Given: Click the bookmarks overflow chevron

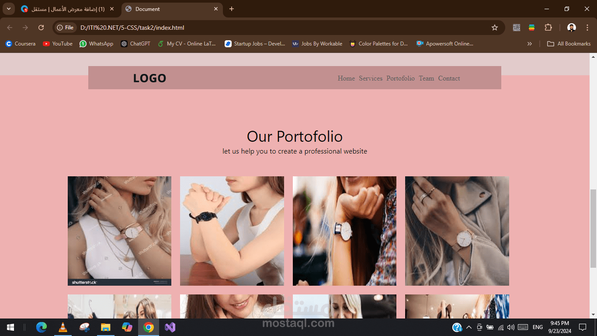Looking at the screenshot, I should coord(530,43).
